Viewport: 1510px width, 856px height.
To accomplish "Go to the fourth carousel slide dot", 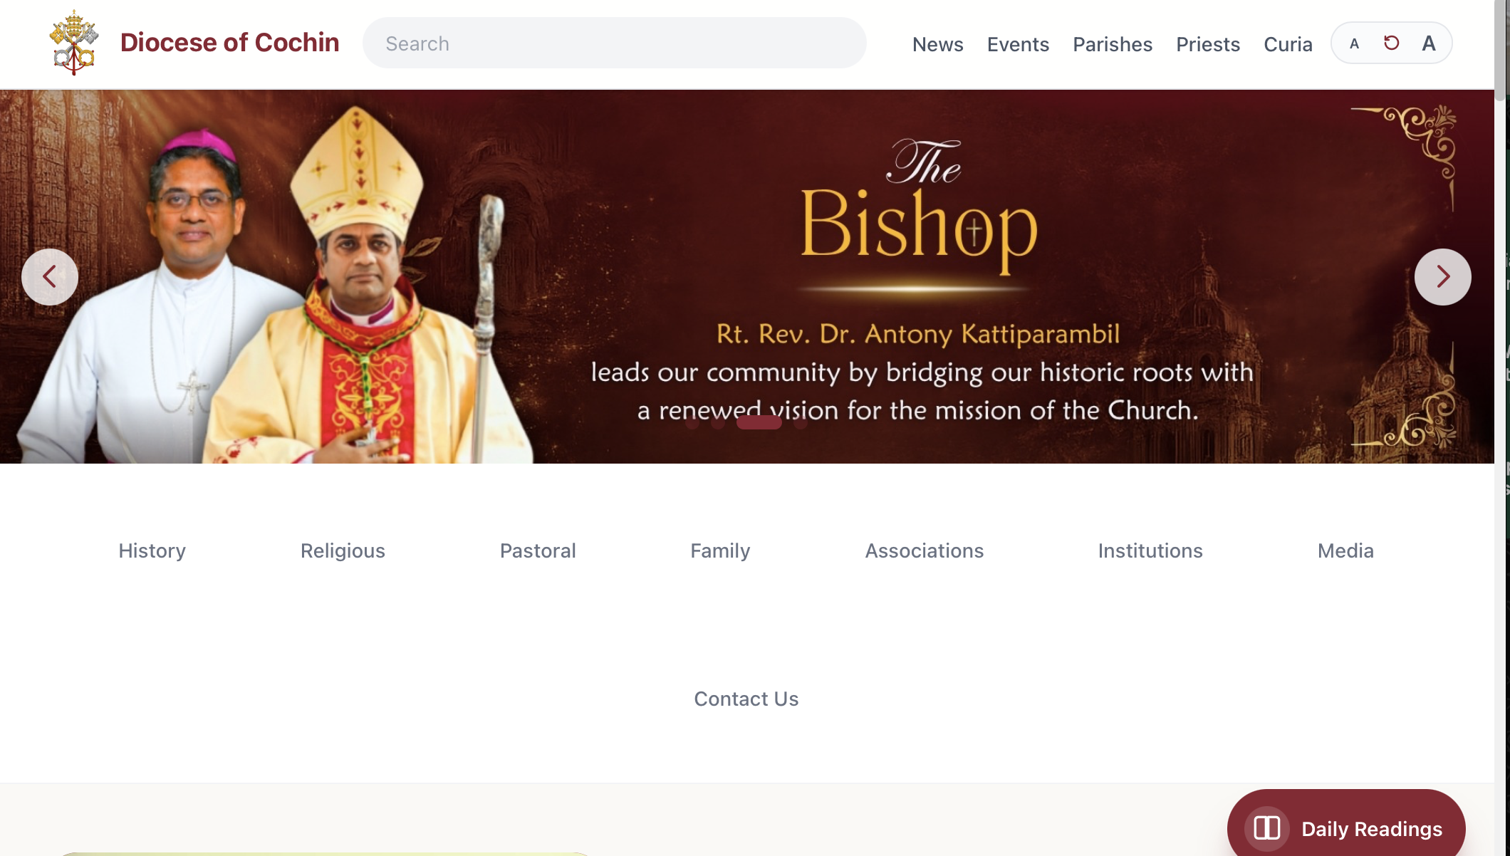I will (801, 422).
